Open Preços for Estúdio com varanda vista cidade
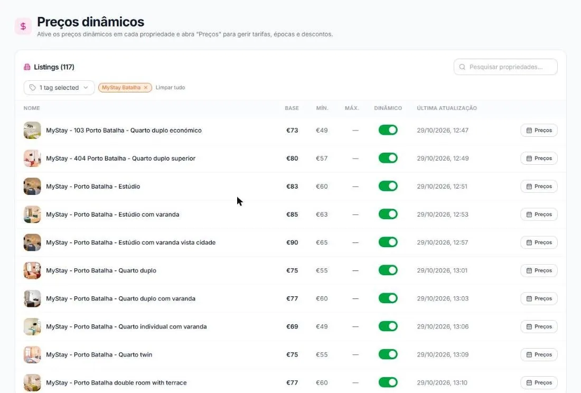581x393 pixels. 539,242
